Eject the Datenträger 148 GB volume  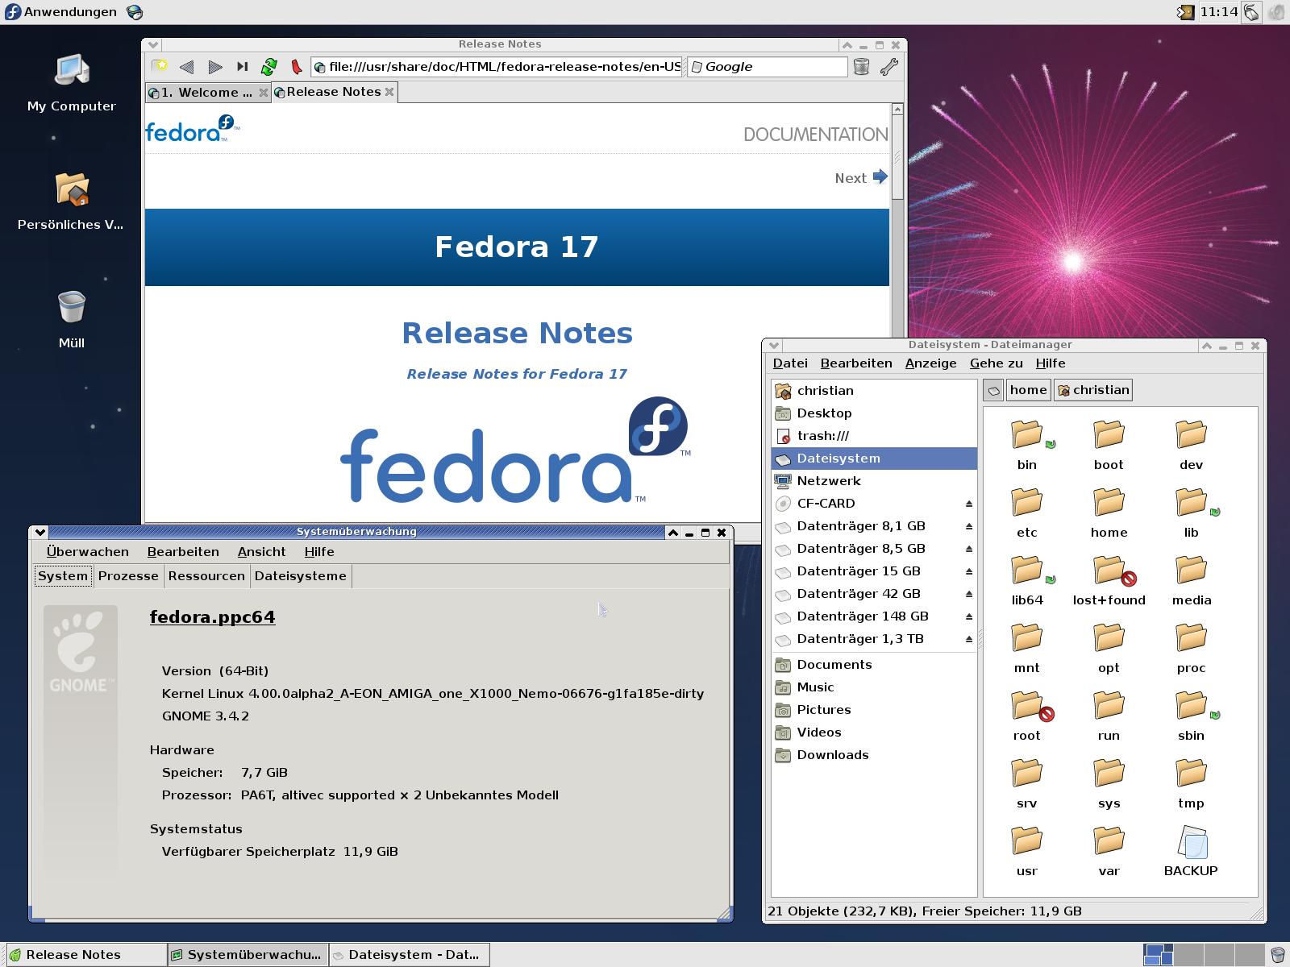(x=969, y=616)
